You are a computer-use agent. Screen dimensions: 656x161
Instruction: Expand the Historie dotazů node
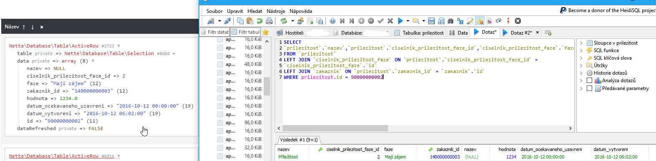(581, 73)
